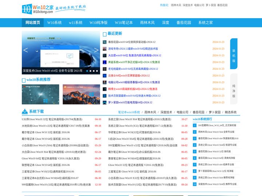Open 韩博士win10高端新机版64位 link

click(x=133, y=89)
